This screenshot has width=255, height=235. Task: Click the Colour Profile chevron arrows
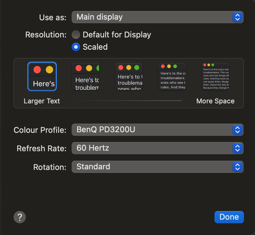pos(237,130)
